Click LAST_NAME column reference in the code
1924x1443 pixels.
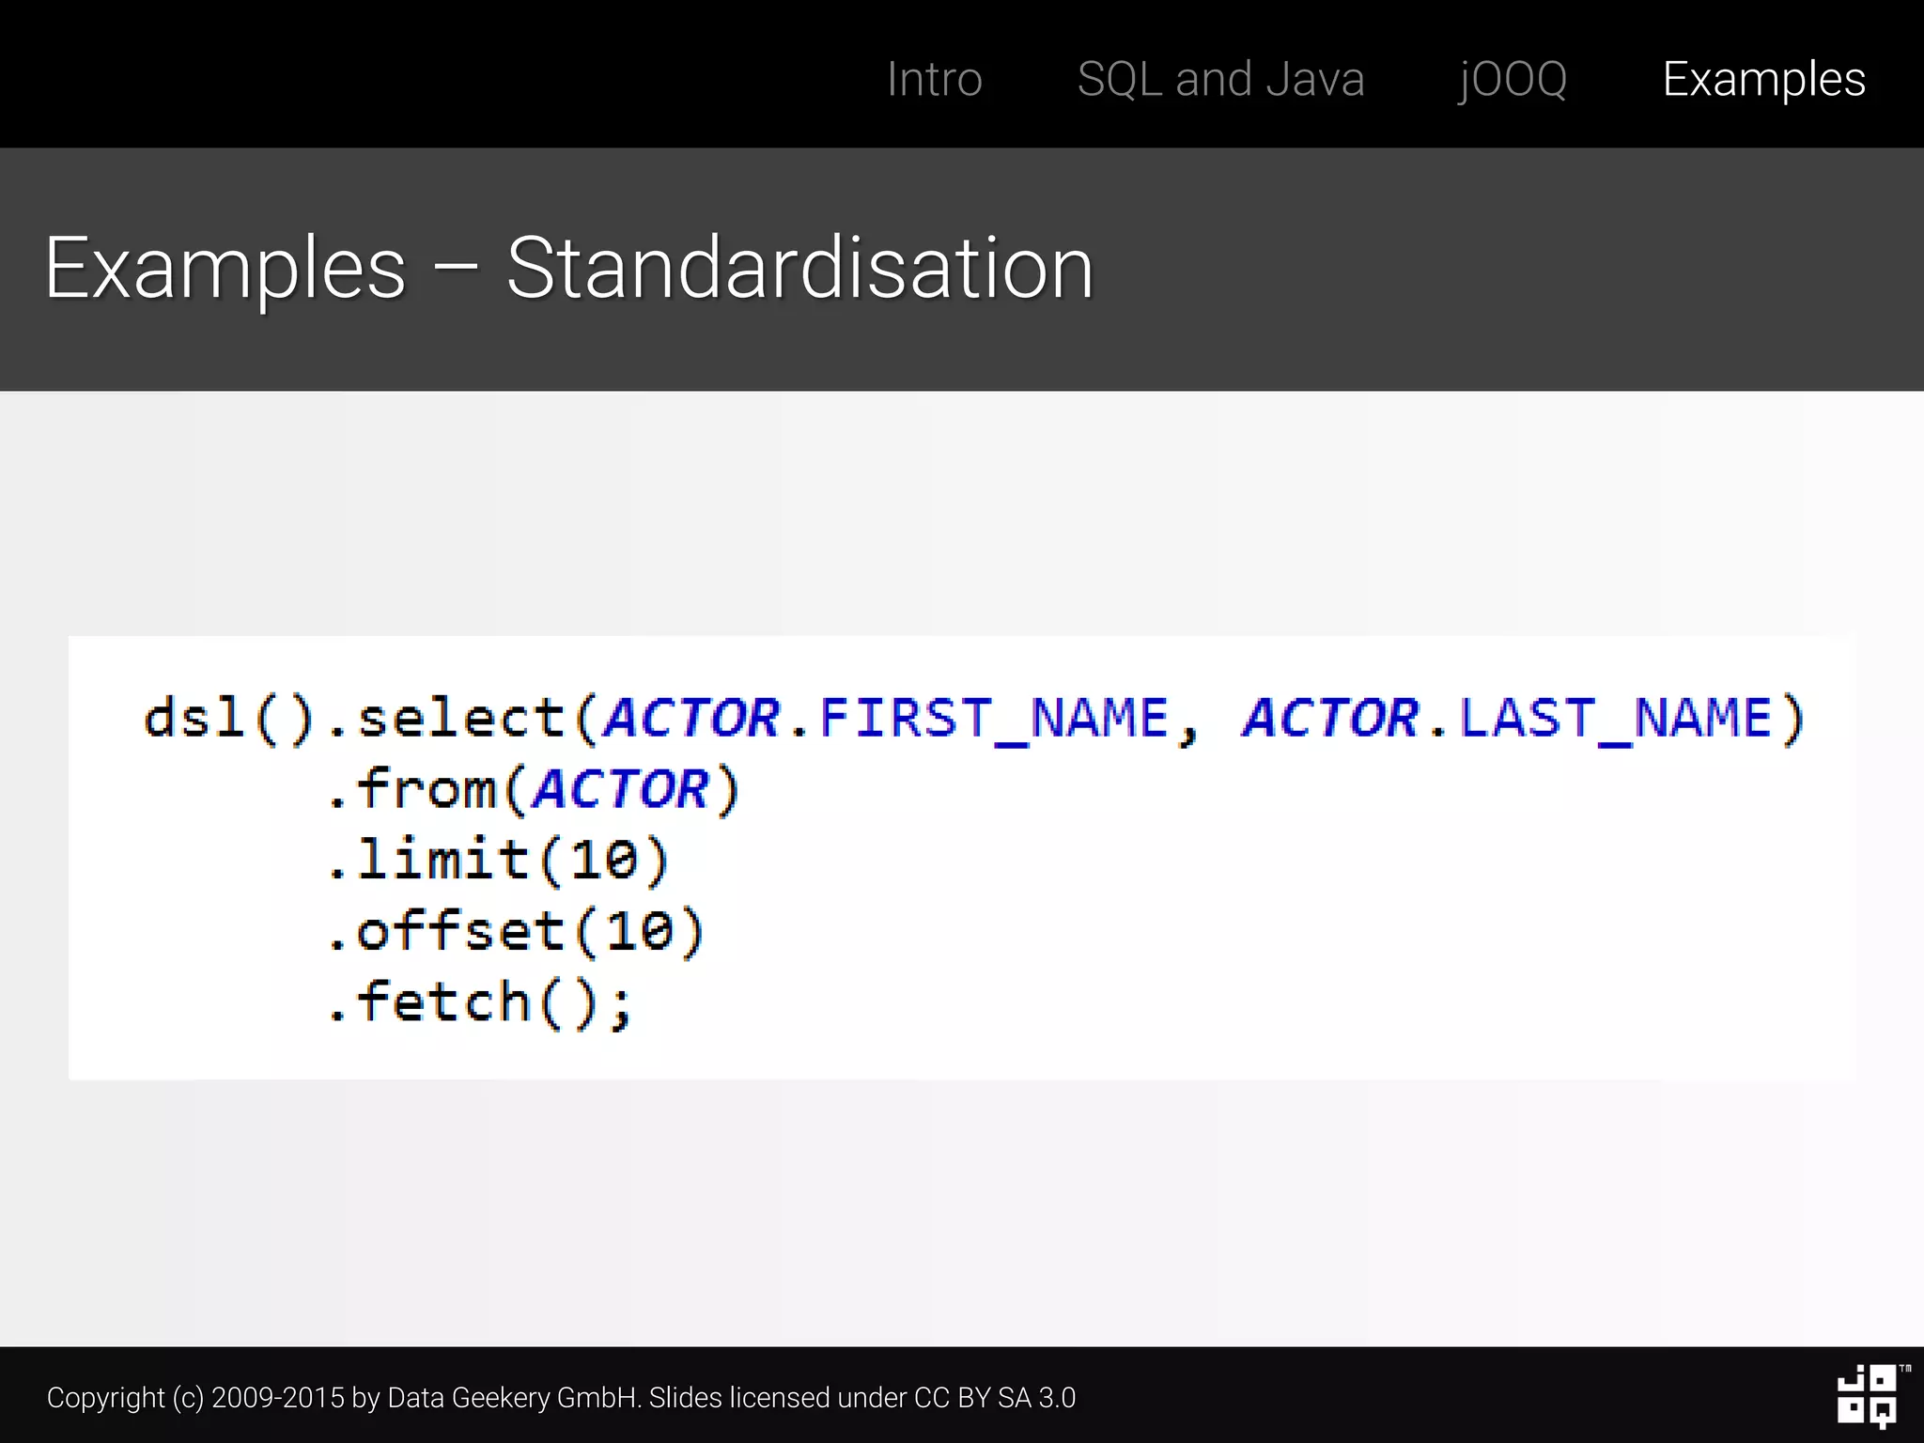click(x=1616, y=719)
